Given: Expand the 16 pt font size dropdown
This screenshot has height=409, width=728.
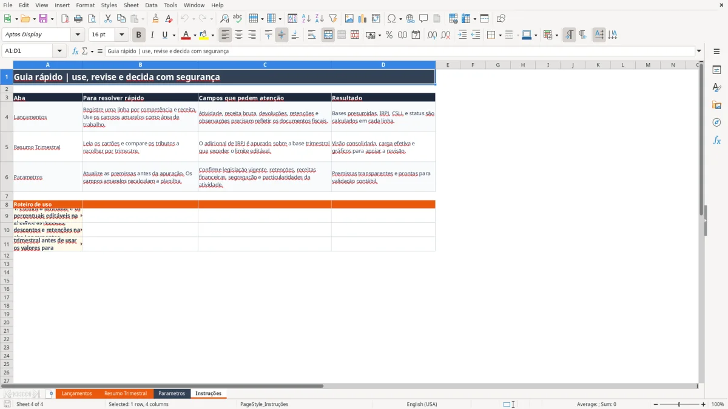Looking at the screenshot, I should 121,35.
